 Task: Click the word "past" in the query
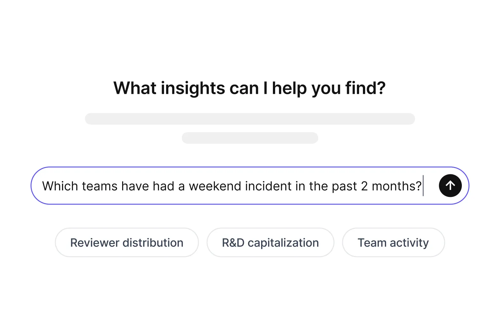pos(344,187)
